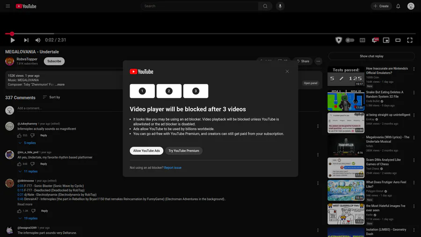This screenshot has width=421, height=237.
Task: Open options menu for @Aktimoose comment
Action: [318, 183]
